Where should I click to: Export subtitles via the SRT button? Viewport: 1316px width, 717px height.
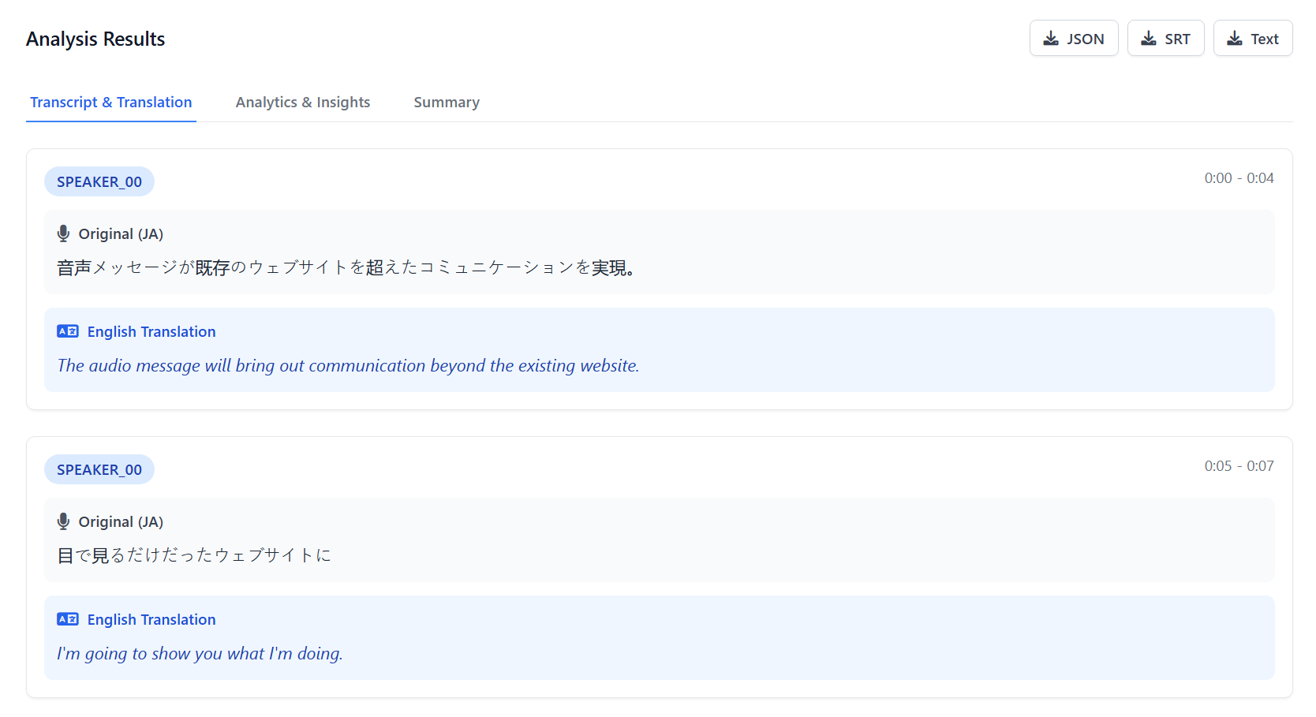[x=1166, y=37]
